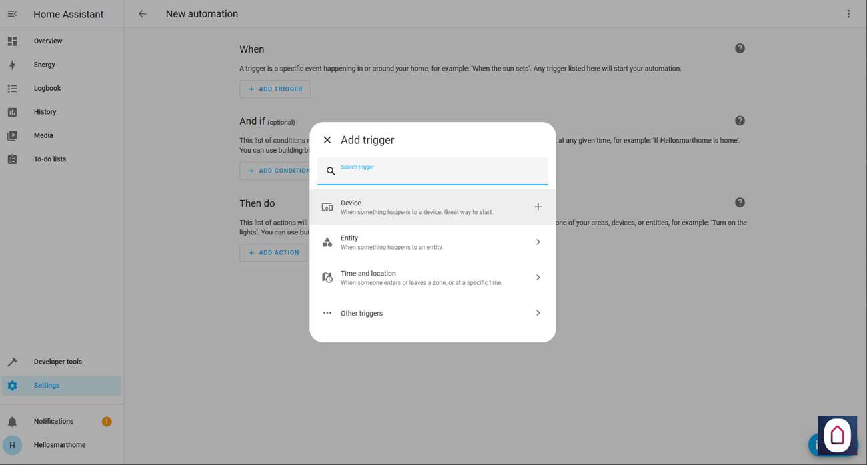867x465 pixels.
Task: Open the three-dot overflow menu
Action: [848, 14]
